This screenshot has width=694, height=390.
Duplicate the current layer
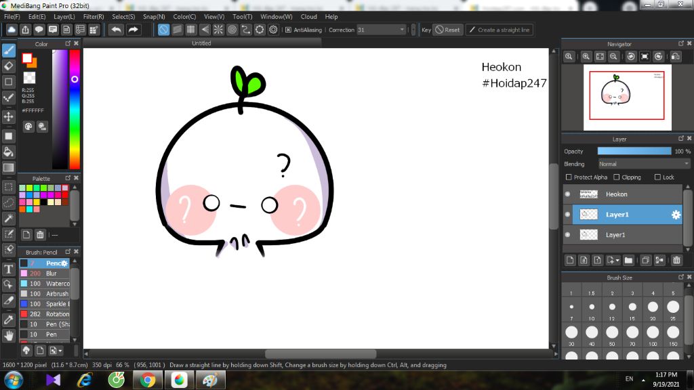tap(645, 260)
